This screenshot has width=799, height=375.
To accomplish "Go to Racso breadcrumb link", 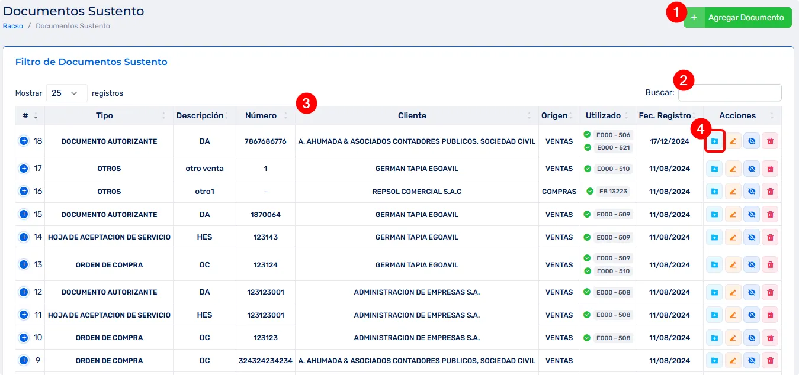I will [13, 26].
